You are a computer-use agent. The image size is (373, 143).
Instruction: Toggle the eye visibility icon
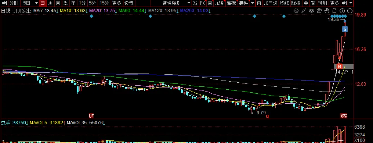pyautogui.click(x=312, y=11)
